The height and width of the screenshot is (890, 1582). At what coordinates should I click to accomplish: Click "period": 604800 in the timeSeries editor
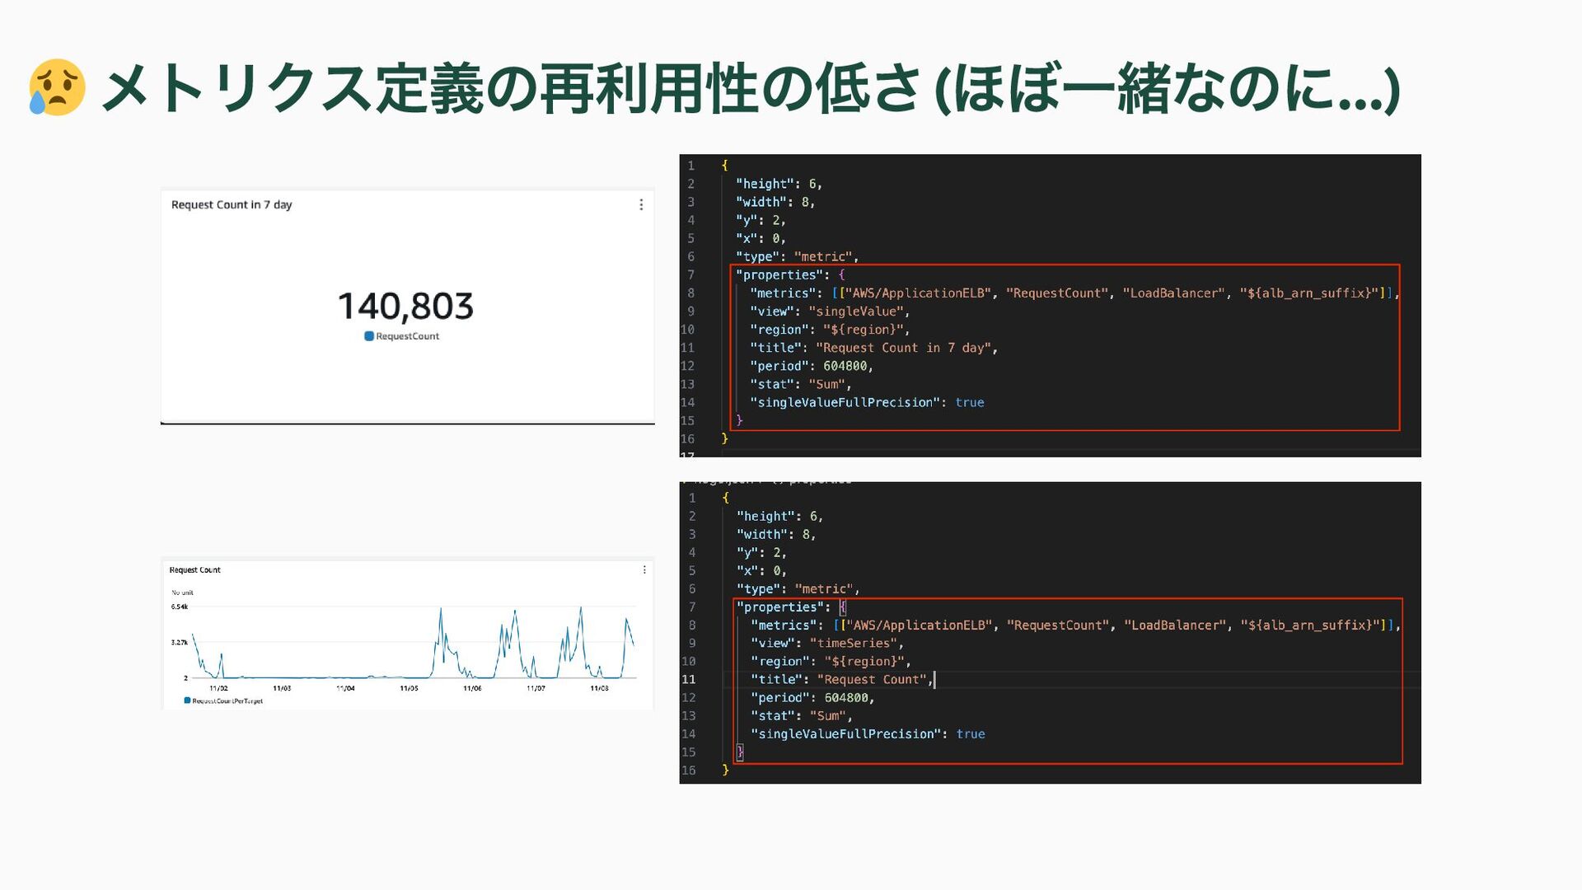(812, 697)
